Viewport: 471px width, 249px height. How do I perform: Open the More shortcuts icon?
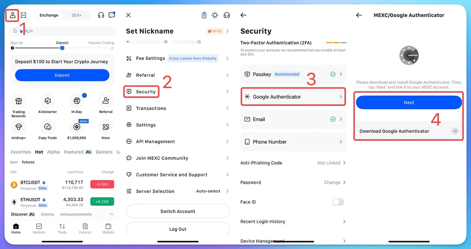pyautogui.click(x=106, y=127)
